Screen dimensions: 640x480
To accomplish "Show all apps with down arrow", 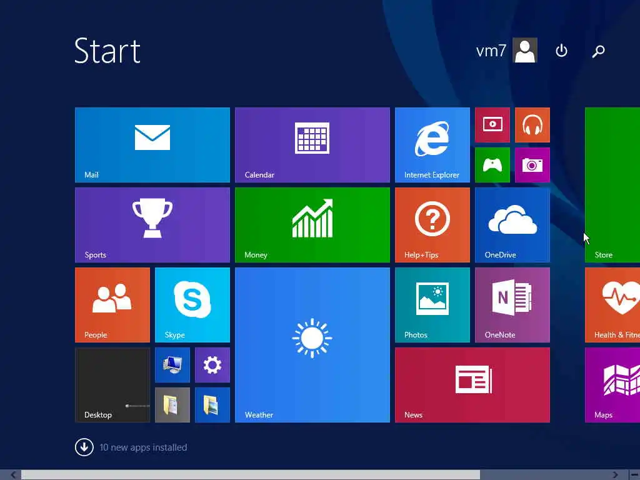I will 84,447.
